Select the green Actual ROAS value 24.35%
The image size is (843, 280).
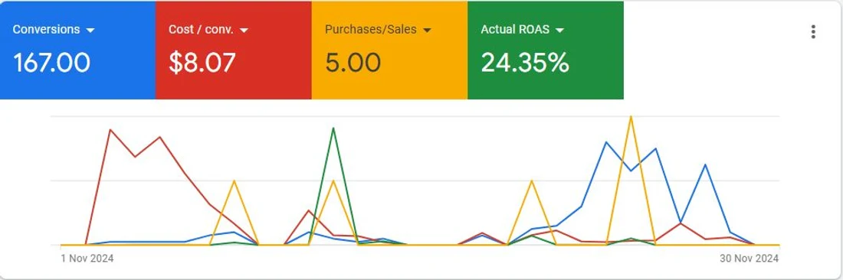point(525,63)
